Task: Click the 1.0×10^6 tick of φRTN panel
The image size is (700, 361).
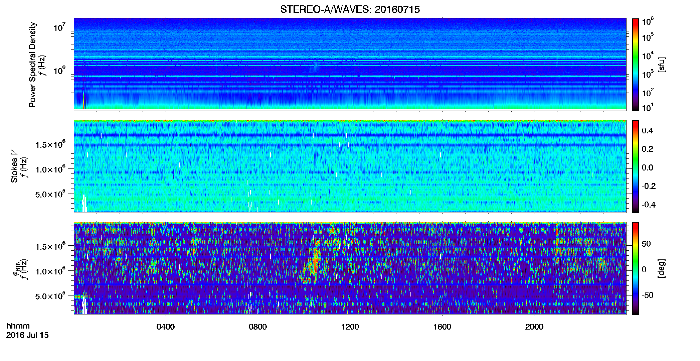Action: click(x=50, y=271)
